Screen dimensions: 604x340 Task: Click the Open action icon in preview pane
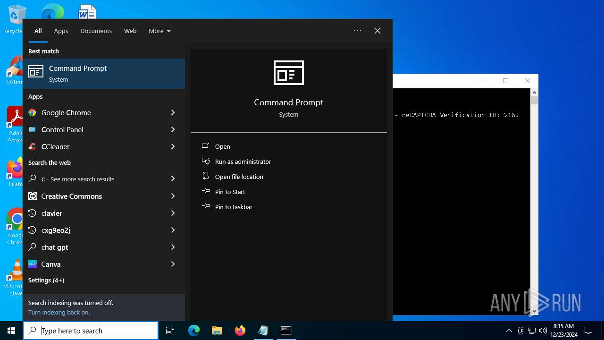[206, 146]
